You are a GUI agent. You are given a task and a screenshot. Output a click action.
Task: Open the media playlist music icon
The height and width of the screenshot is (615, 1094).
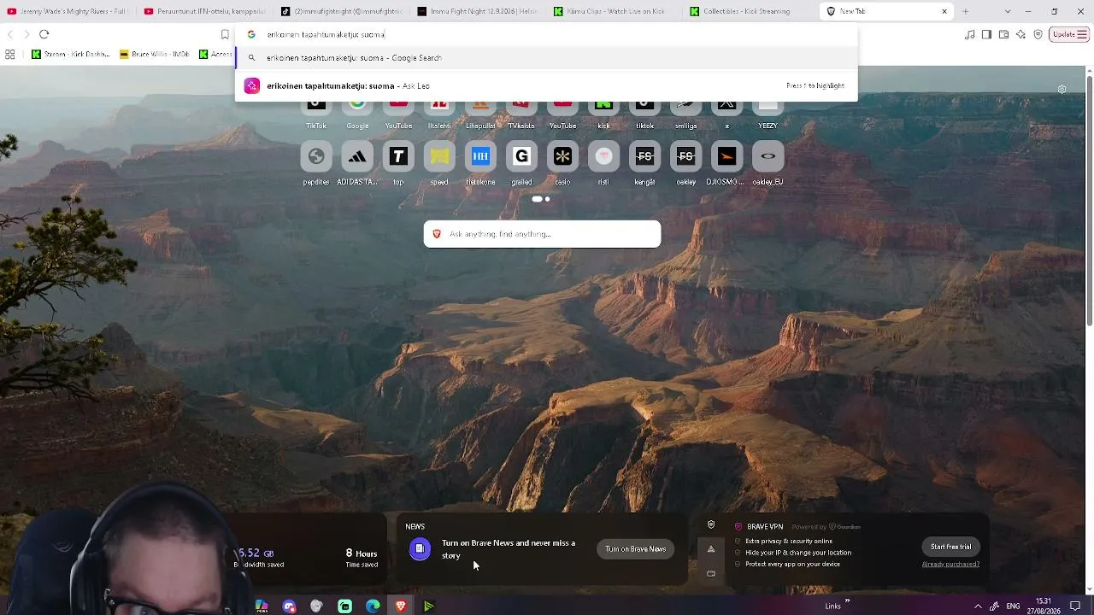coord(969,34)
